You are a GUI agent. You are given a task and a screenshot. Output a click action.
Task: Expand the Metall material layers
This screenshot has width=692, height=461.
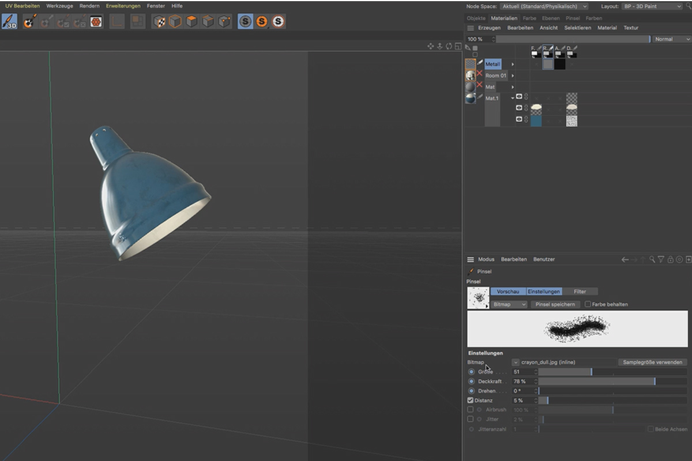[x=513, y=64]
